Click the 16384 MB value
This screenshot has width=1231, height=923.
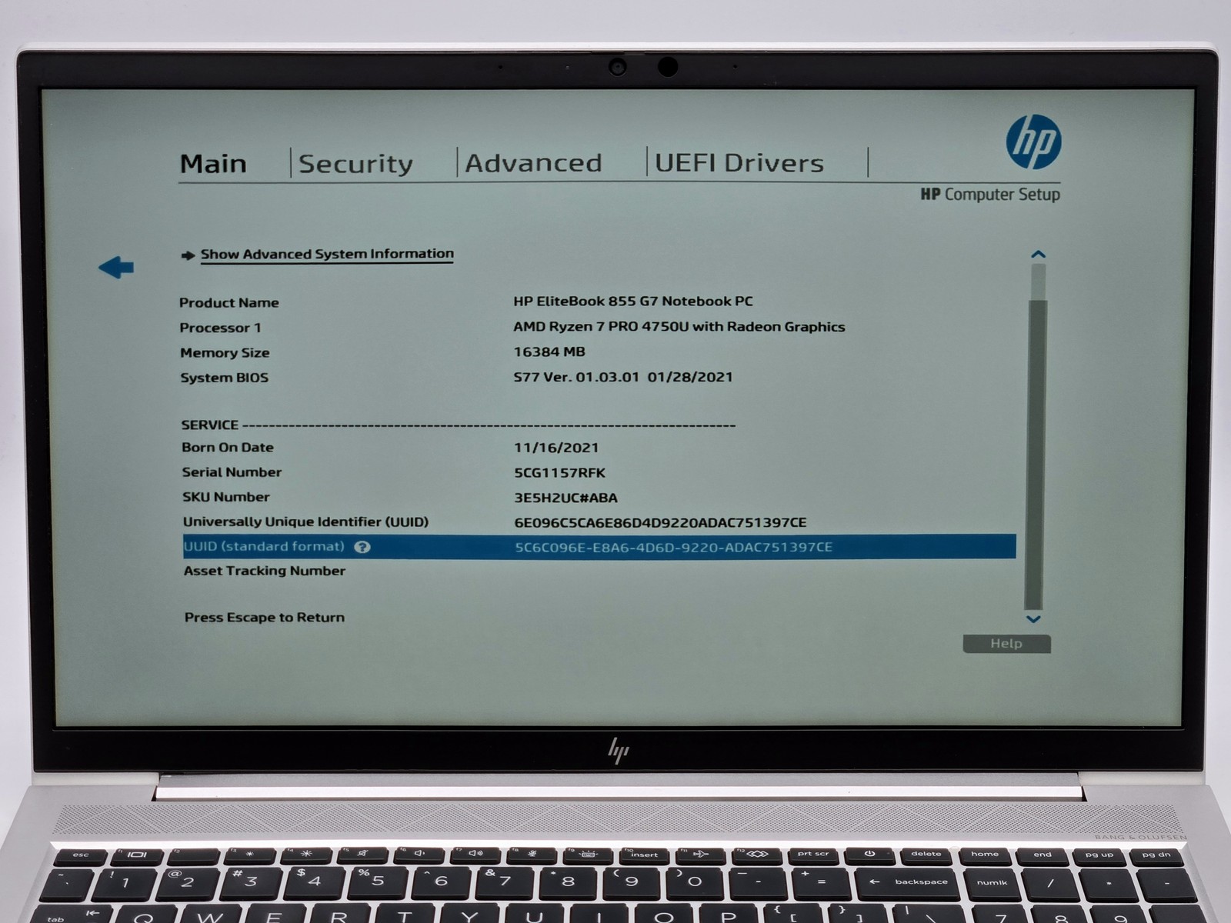pyautogui.click(x=549, y=352)
